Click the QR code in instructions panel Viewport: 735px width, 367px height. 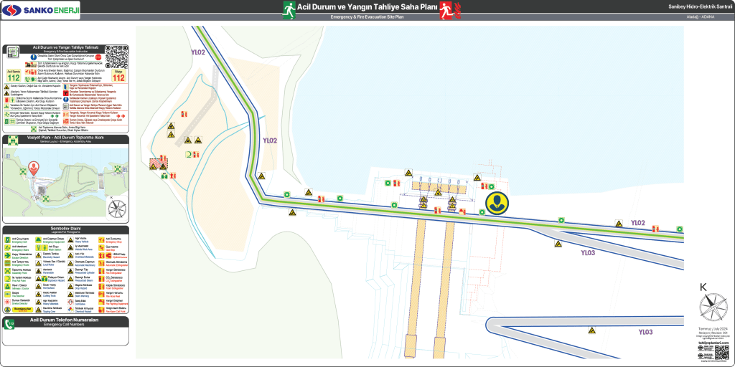116,56
